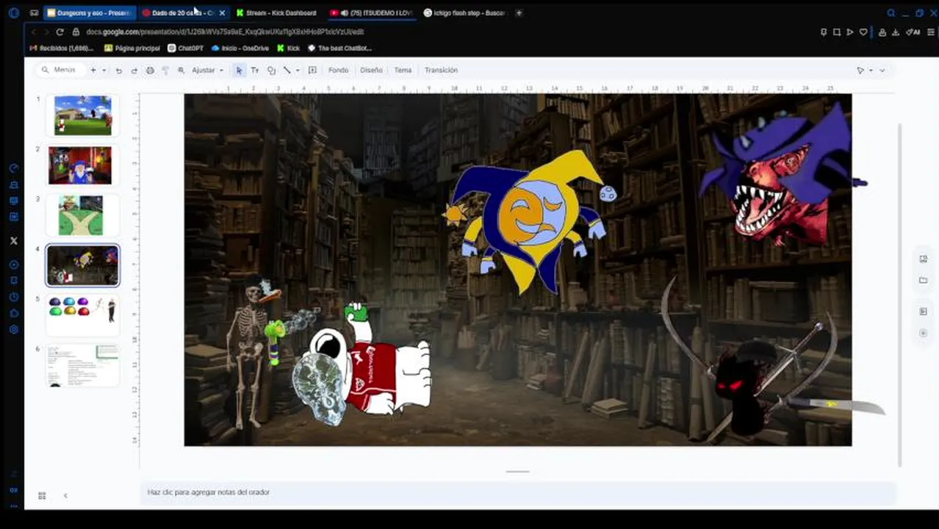This screenshot has height=529, width=939.
Task: Switch to Dungeons y eso presentation tab
Action: coord(89,12)
